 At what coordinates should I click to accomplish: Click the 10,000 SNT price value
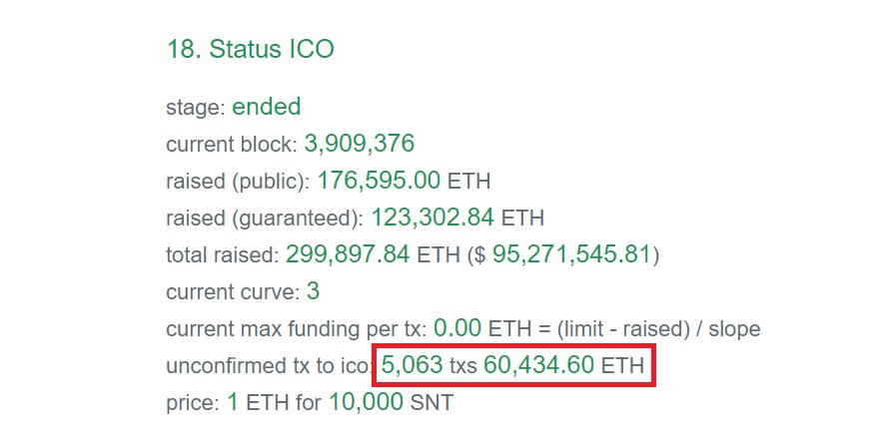(391, 402)
